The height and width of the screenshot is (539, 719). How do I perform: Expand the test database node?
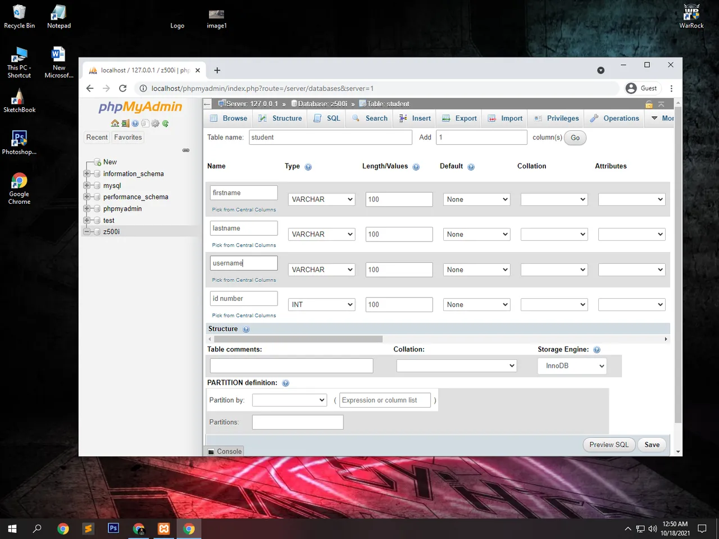click(x=87, y=220)
